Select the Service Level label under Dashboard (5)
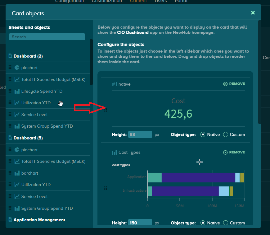 coord(34,196)
